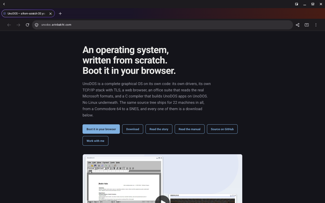Open the tab switcher showing 1 tab
Image resolution: width=325 pixels, height=203 pixels.
(x=307, y=25)
